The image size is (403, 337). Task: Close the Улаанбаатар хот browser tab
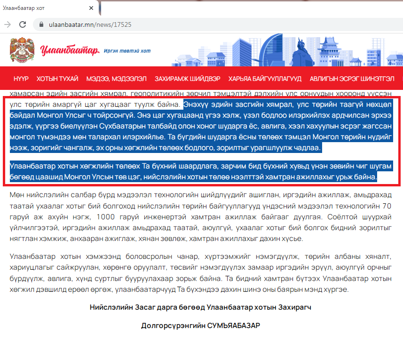91,8
